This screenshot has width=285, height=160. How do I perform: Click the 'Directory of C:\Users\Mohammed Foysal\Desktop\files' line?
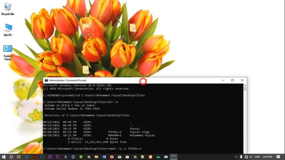pyautogui.click(x=87, y=116)
